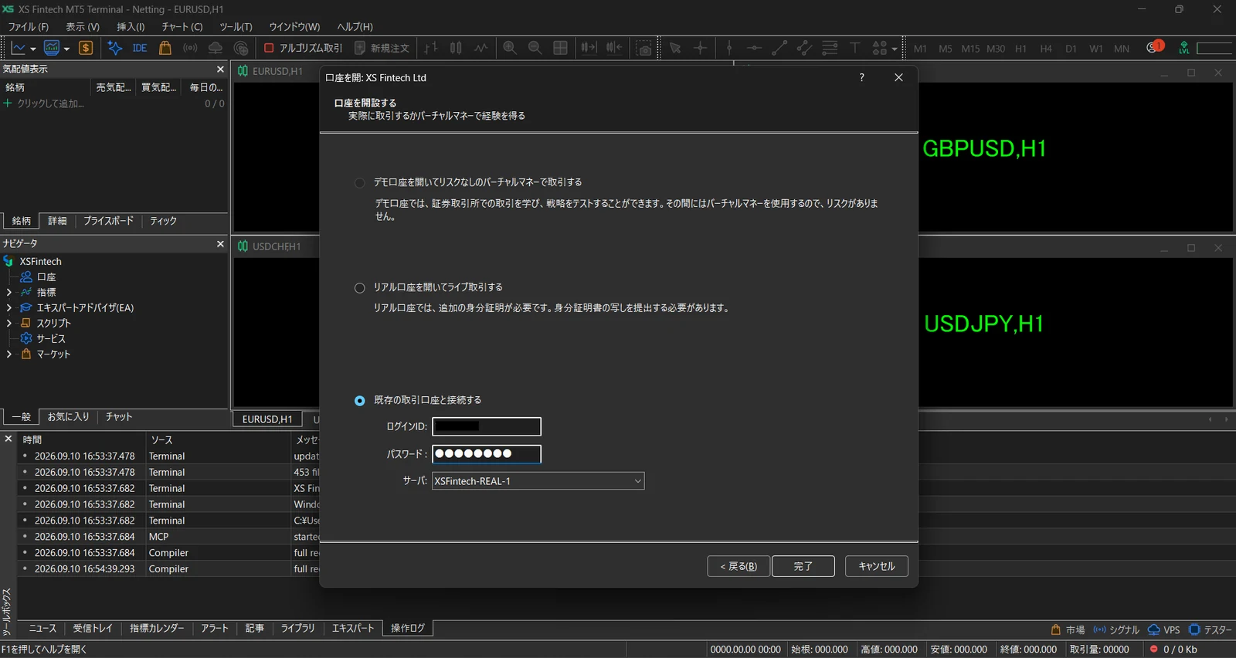Open the shapes objects toolbar dropdown arrow
This screenshot has width=1236, height=658.
tap(895, 49)
